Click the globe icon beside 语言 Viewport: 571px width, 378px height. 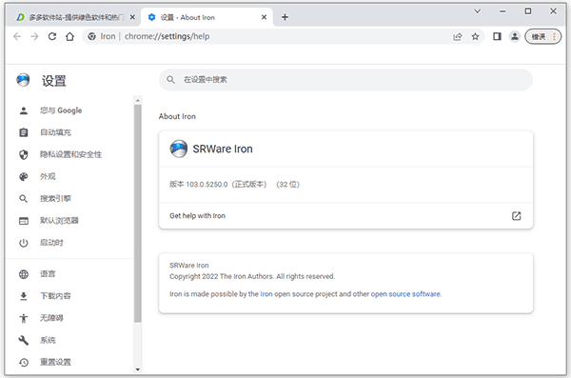point(24,274)
